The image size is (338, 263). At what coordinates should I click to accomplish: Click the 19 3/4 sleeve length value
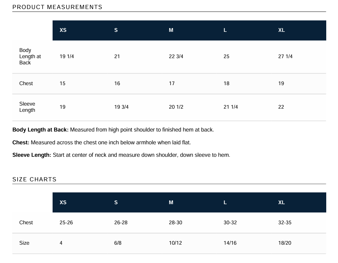(121, 107)
